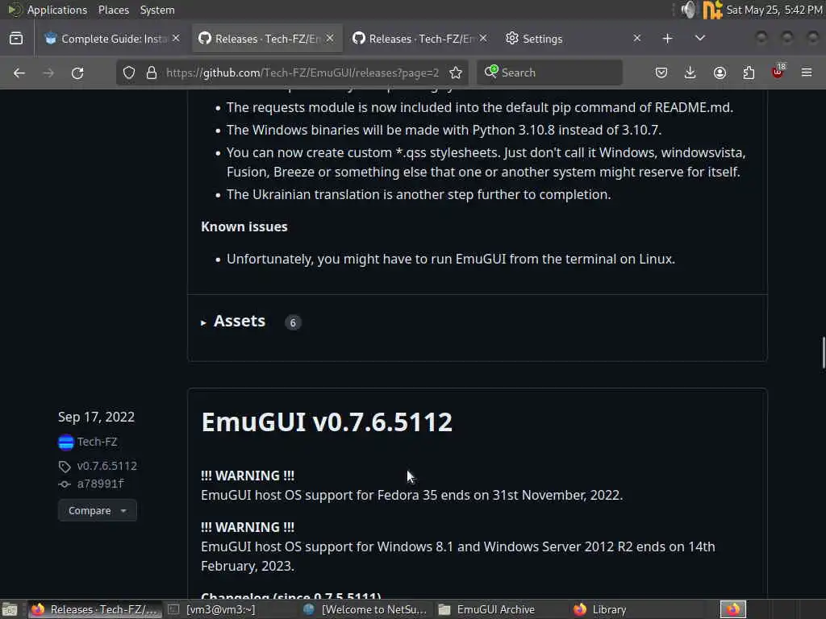
Task: Open the Firefox downloads panel
Action: [x=690, y=73]
